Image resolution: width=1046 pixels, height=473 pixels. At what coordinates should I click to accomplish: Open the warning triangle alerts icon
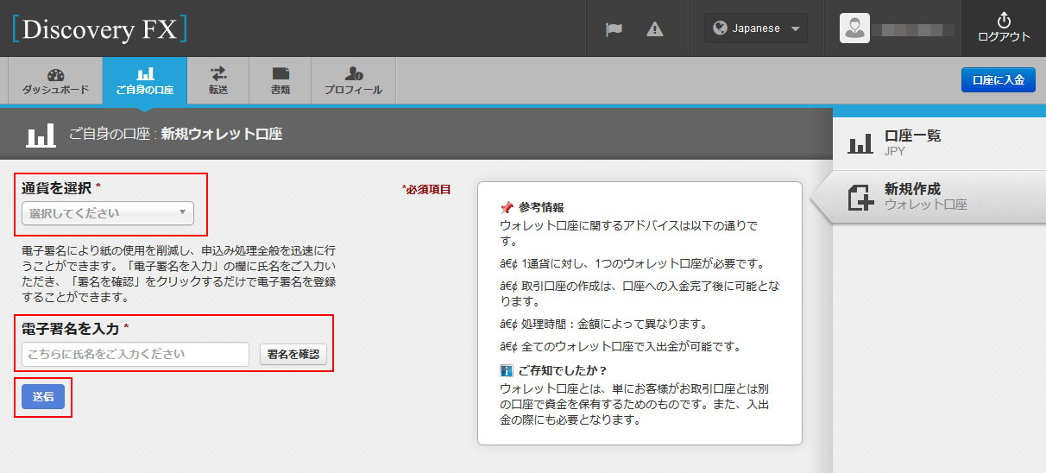655,28
